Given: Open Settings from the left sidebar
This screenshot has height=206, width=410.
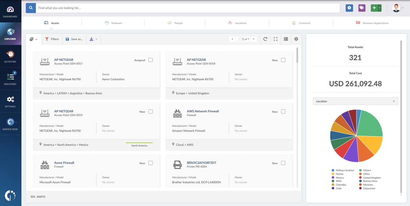Looking at the screenshot, I should point(10,101).
